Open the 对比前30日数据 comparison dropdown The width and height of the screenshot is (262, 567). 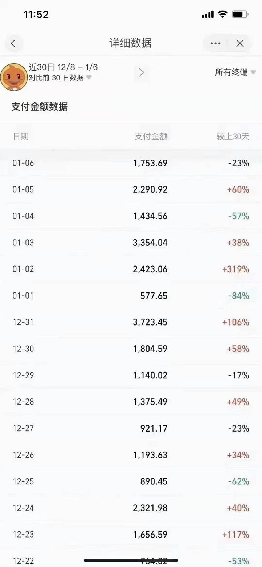[x=60, y=78]
